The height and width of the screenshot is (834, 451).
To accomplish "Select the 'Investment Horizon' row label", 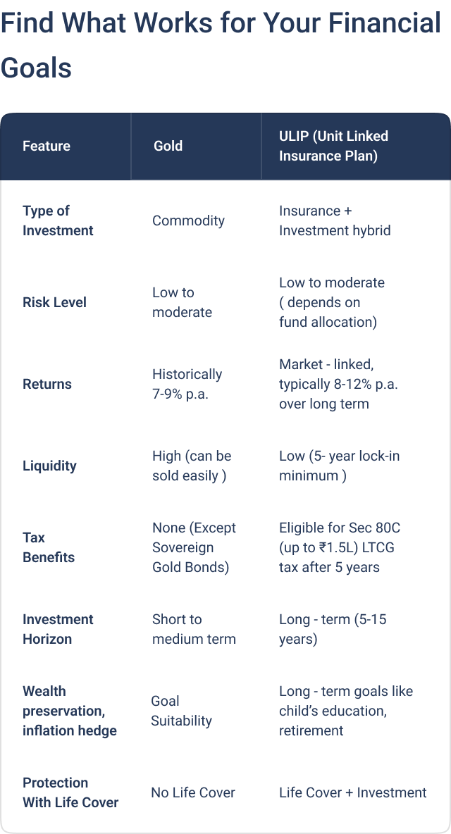I will [x=58, y=629].
